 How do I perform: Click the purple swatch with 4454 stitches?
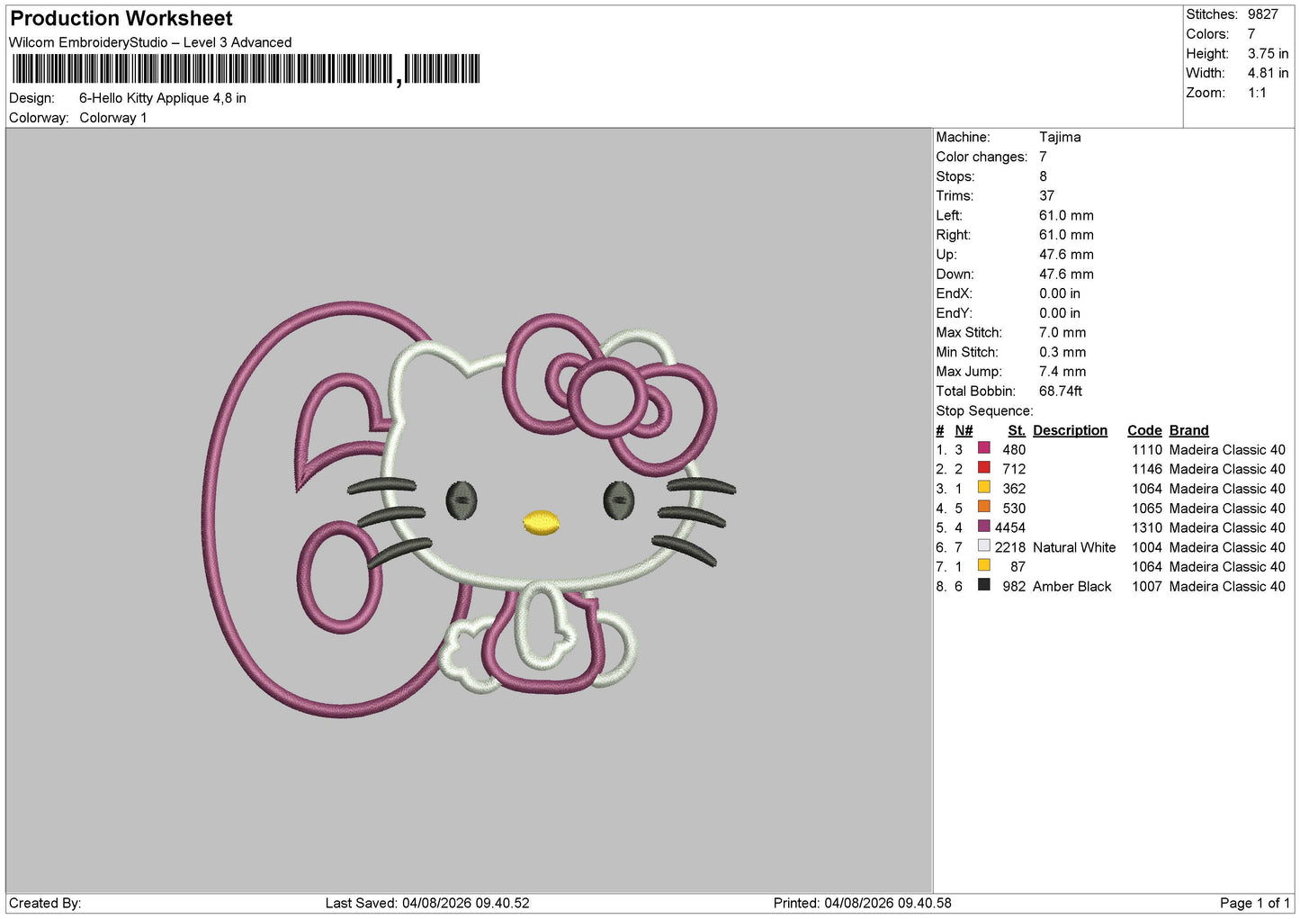coord(983,527)
